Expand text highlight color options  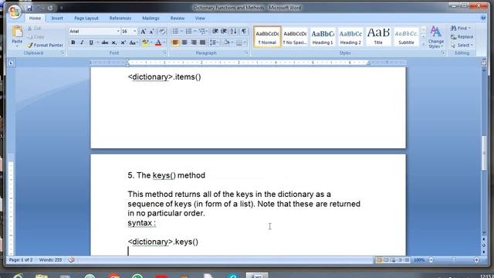tap(151, 42)
